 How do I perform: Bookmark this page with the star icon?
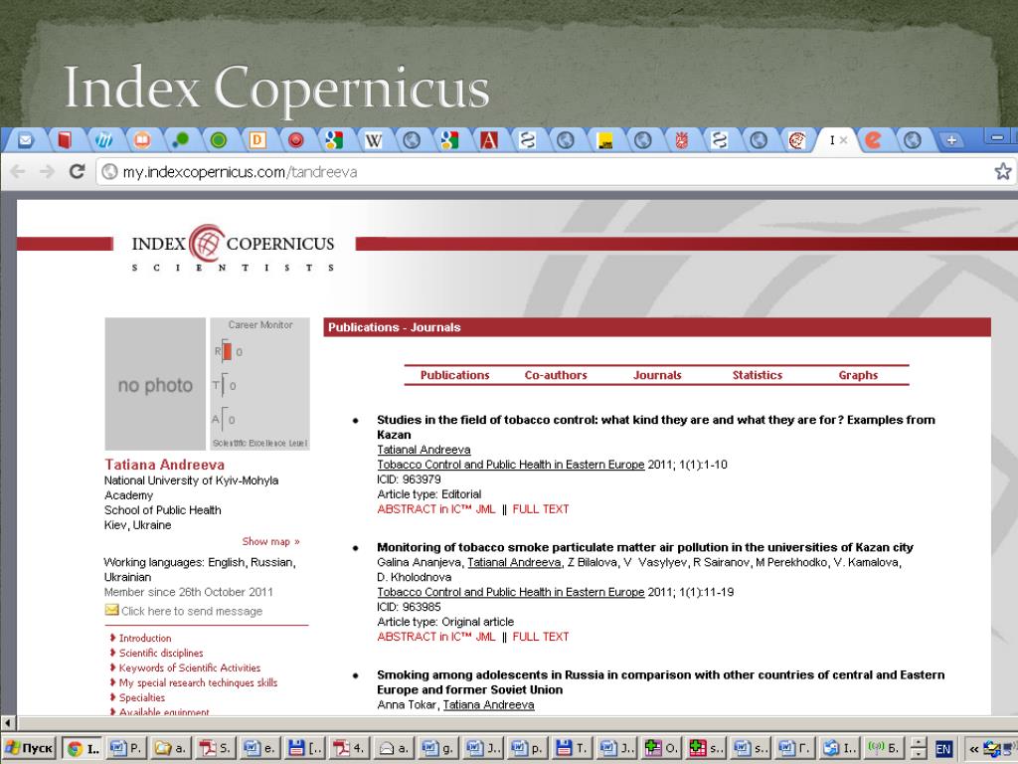click(1003, 171)
